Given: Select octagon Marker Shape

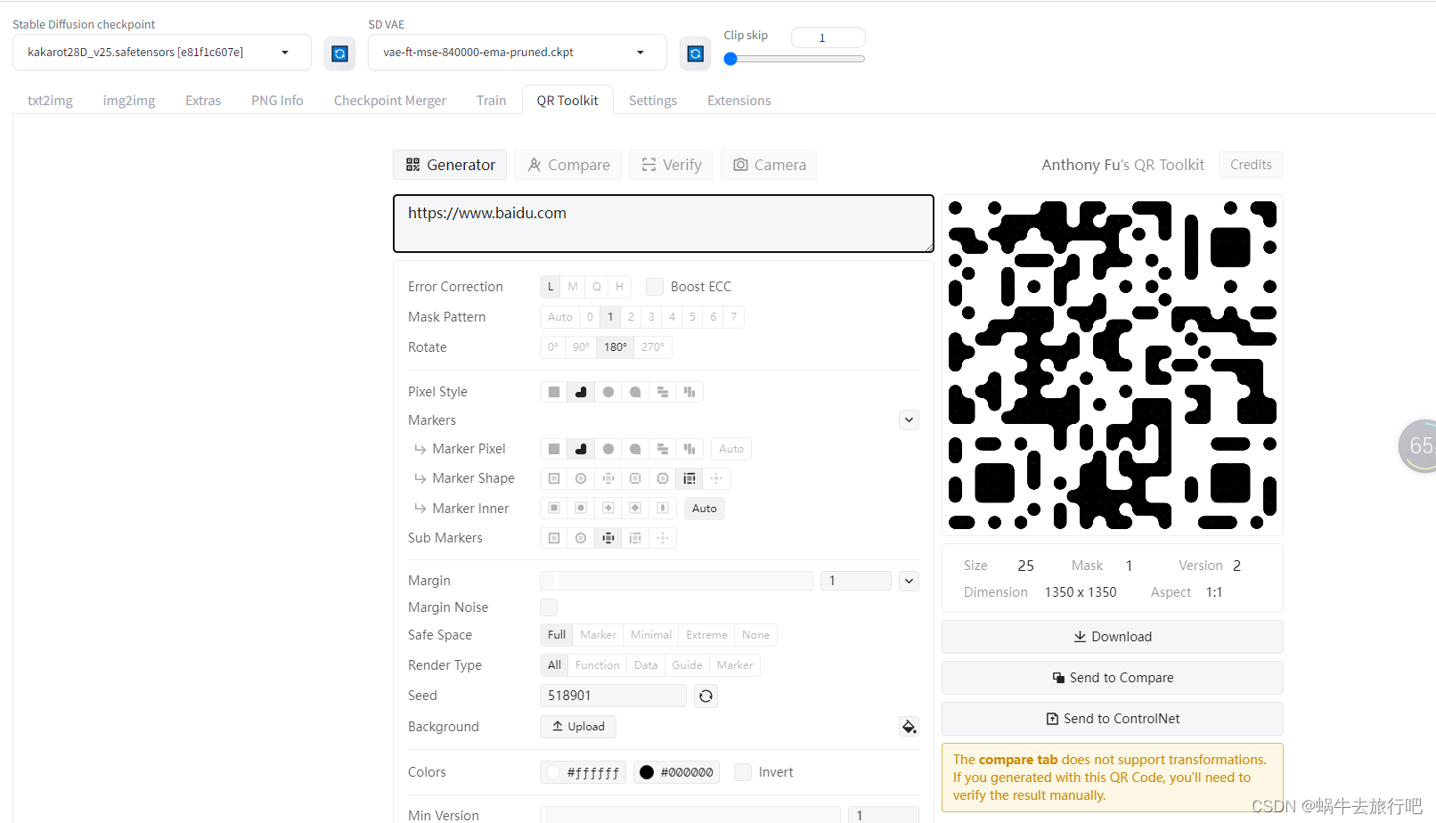Looking at the screenshot, I should tap(663, 478).
